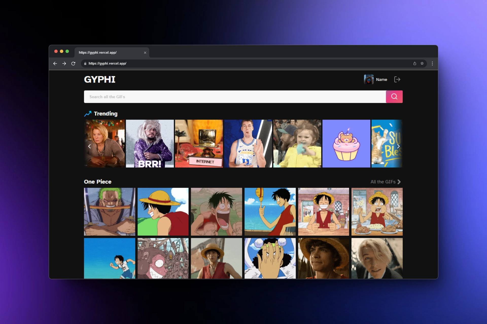Click the logout icon next to Name
Screen dimensions: 487x324
[397, 79]
